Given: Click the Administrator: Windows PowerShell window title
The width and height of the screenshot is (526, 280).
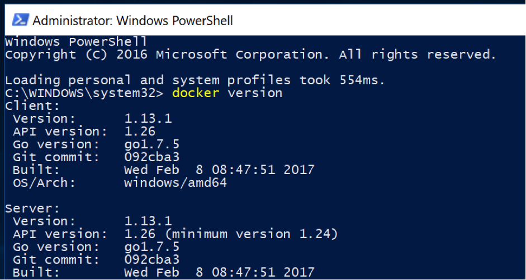Looking at the screenshot, I should click(x=132, y=21).
